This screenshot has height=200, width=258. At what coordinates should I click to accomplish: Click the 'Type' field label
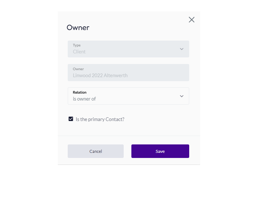click(x=77, y=45)
